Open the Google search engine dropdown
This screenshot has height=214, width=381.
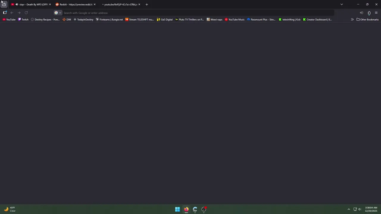58,13
